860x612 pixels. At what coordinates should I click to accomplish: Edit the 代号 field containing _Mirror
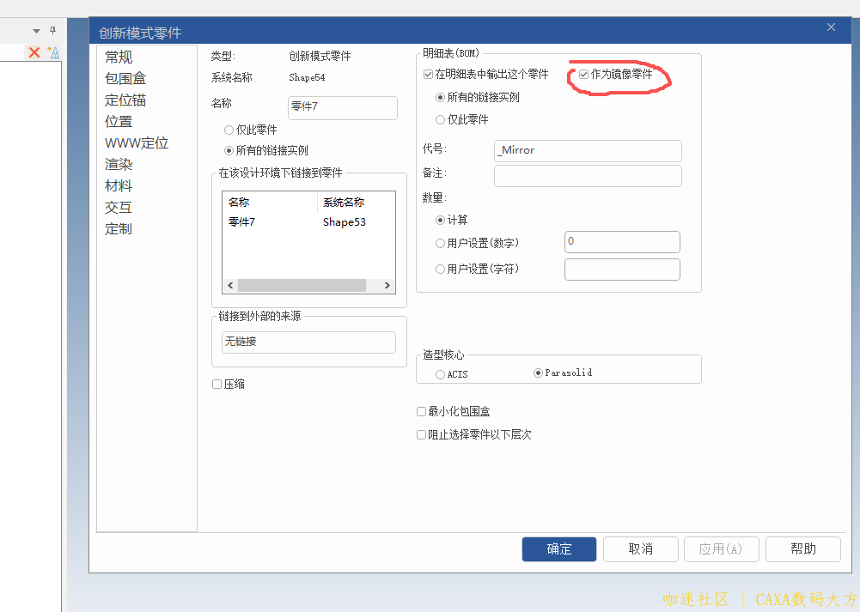click(x=588, y=151)
